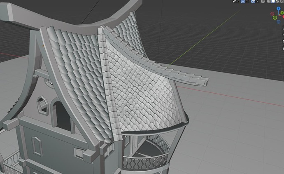Screen dimensions: 284x174
Task: Open the object type visibility selector
Action: point(234,1)
